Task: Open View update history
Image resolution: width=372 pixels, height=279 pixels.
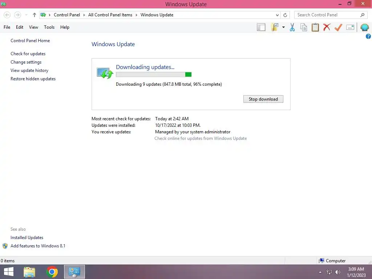Action: (29, 70)
